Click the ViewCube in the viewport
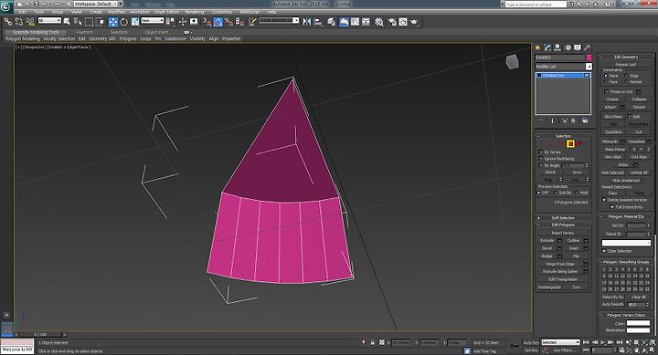Image resolution: width=658 pixels, height=355 pixels. [x=512, y=62]
